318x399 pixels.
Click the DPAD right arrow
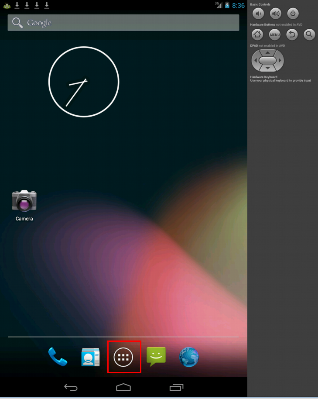click(x=280, y=61)
